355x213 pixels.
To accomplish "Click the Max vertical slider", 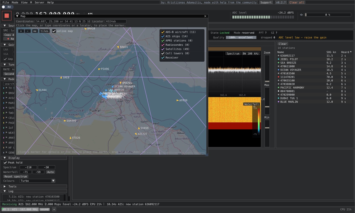I will pyautogui.click(x=267, y=101).
